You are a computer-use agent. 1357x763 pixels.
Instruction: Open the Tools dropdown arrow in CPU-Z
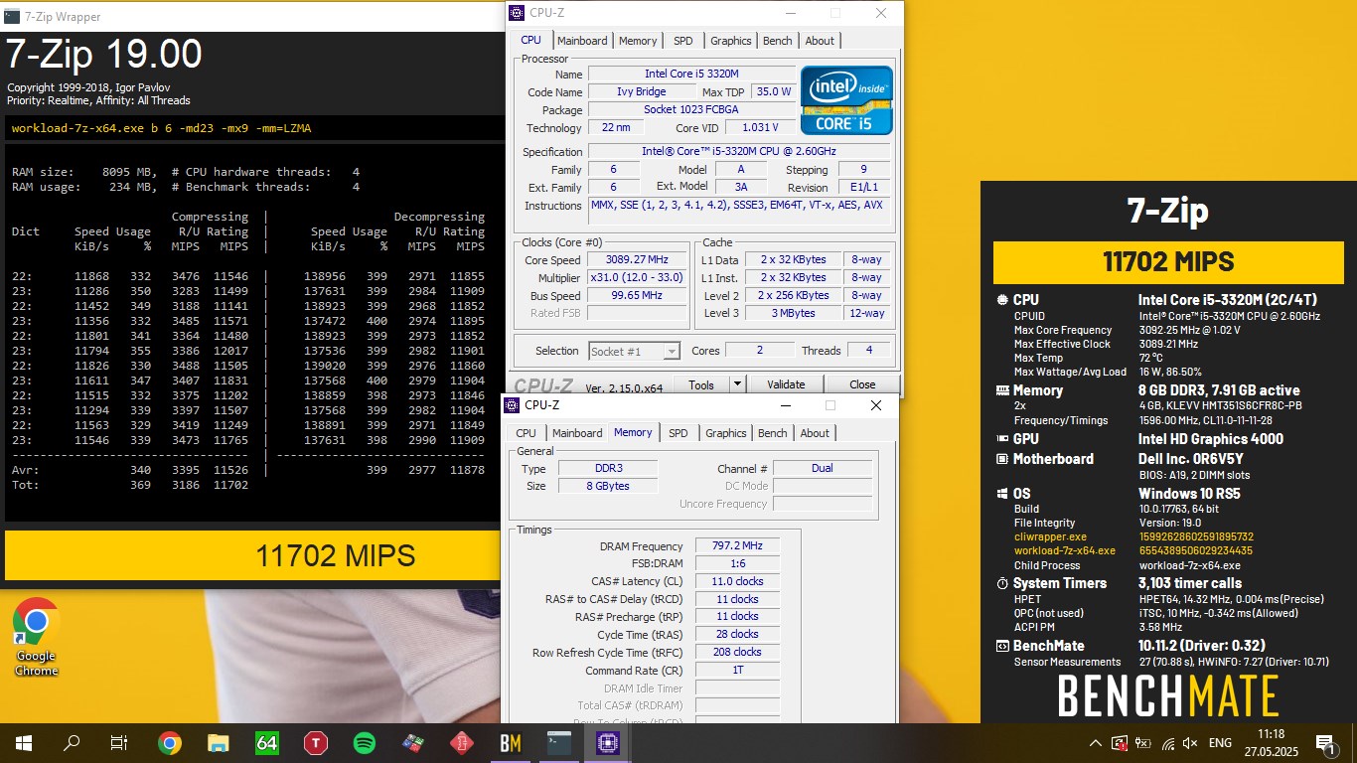[737, 384]
